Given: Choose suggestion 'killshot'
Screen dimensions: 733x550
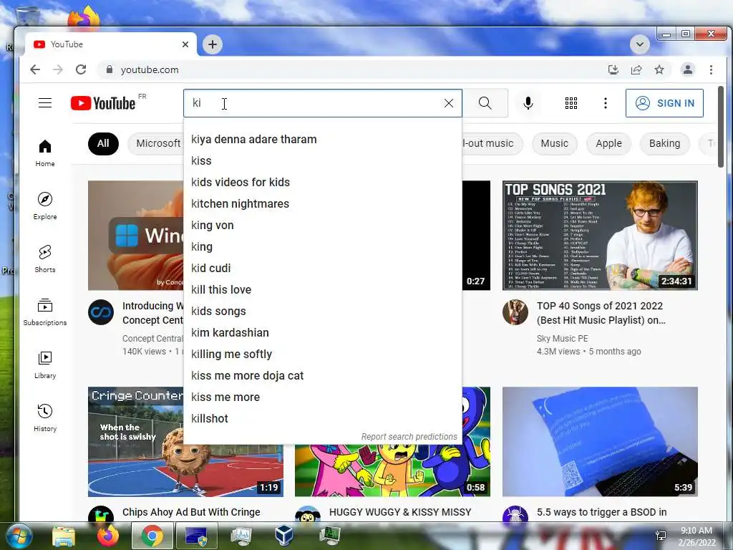Looking at the screenshot, I should [x=323, y=419].
